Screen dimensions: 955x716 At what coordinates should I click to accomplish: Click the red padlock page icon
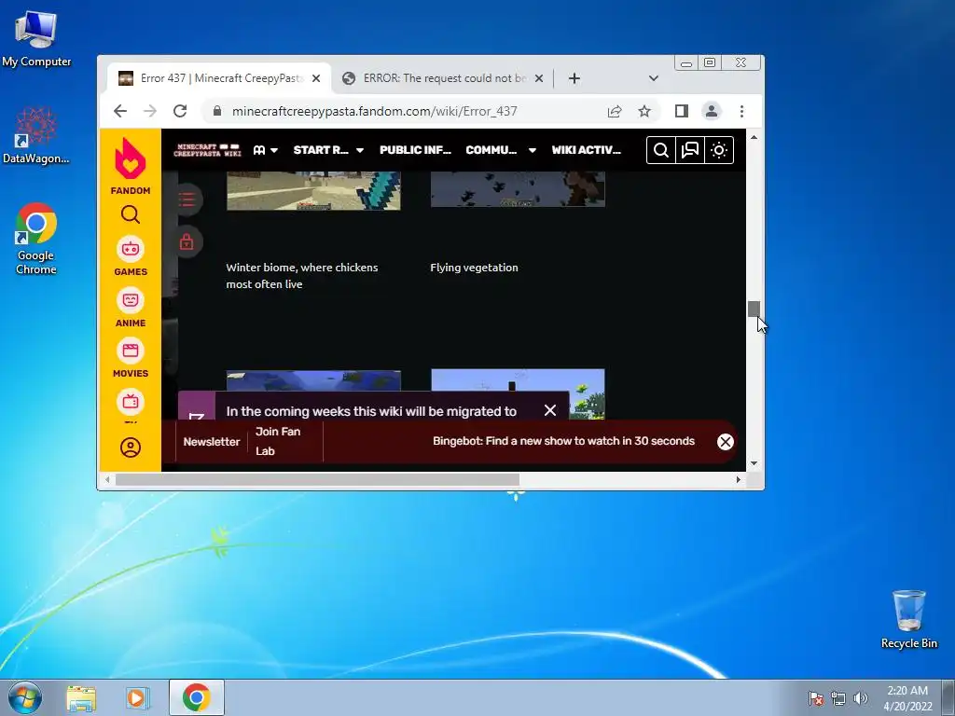click(x=187, y=241)
